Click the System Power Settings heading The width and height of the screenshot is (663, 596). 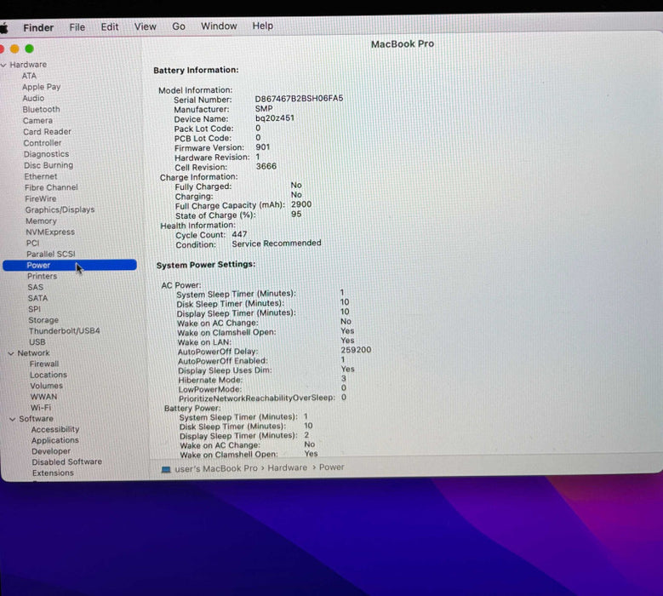tap(206, 265)
